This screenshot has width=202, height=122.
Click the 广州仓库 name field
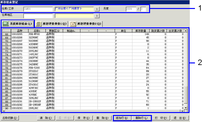tap(74, 9)
